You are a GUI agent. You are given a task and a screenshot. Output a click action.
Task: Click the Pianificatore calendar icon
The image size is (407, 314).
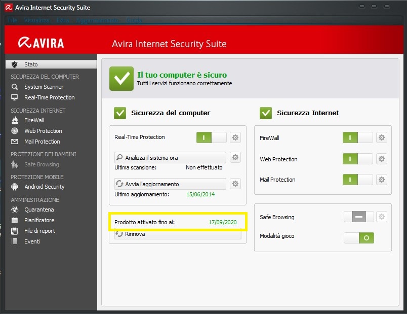tap(15, 220)
